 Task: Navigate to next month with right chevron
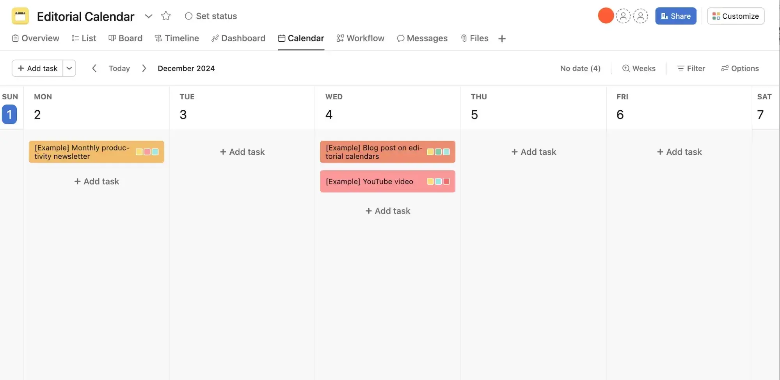[x=144, y=68]
